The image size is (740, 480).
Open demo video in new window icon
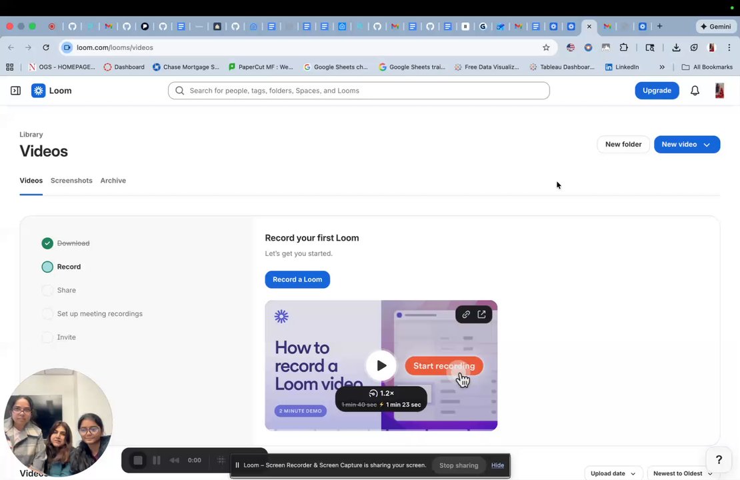(x=482, y=315)
